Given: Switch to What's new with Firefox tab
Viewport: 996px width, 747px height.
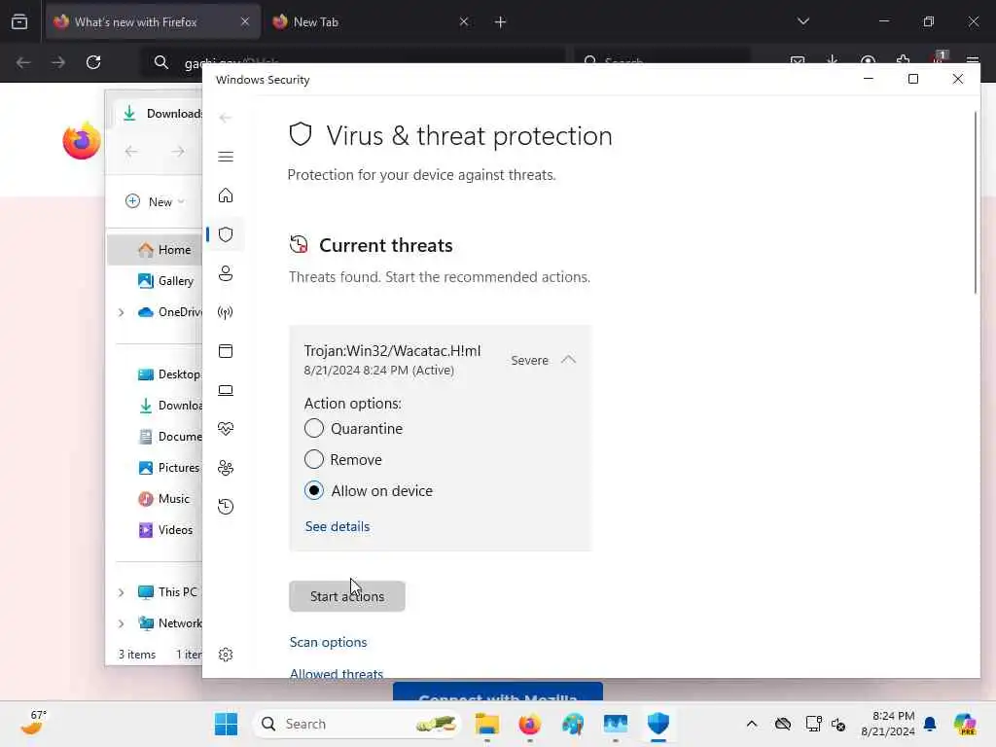Looking at the screenshot, I should [x=153, y=22].
